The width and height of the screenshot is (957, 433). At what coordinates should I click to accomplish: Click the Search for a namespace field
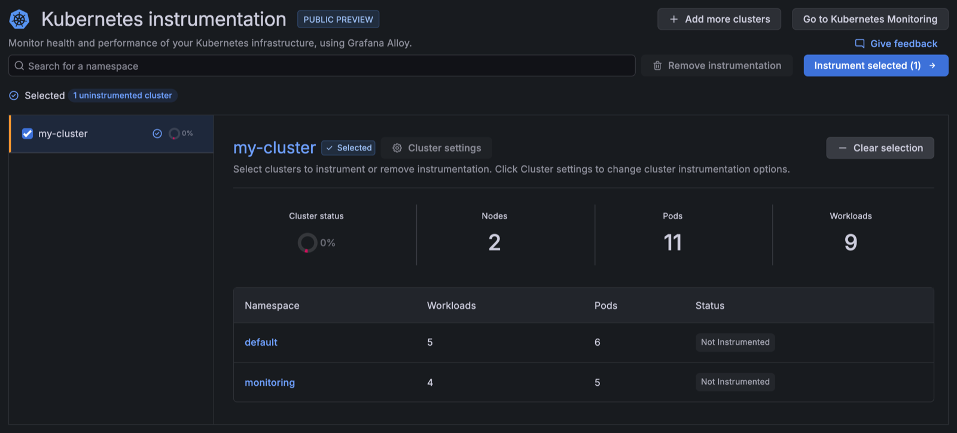pyautogui.click(x=322, y=66)
